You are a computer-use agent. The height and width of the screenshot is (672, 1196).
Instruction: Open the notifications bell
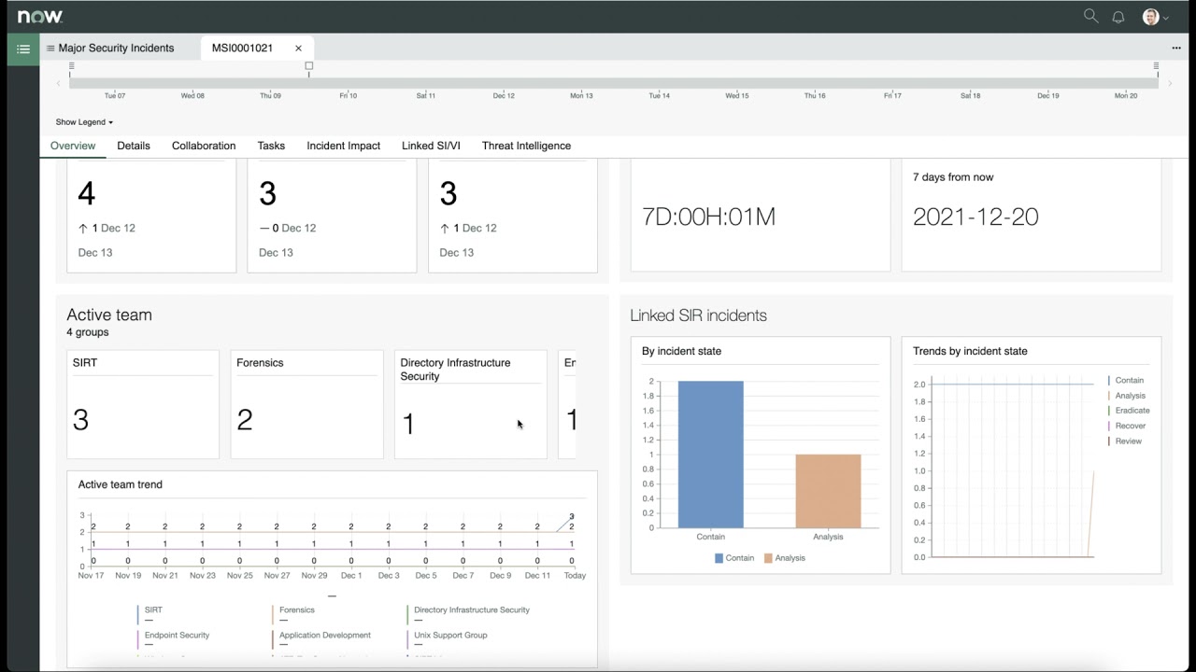click(x=1118, y=17)
